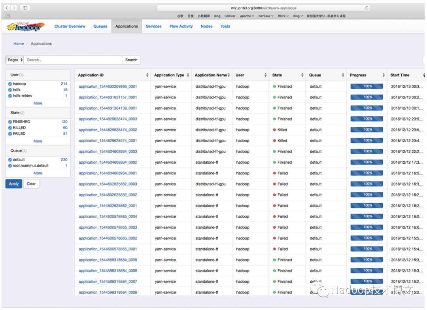Expand the Apache bookmarks folder dropdown
The width and height of the screenshot is (427, 310).
[x=247, y=16]
